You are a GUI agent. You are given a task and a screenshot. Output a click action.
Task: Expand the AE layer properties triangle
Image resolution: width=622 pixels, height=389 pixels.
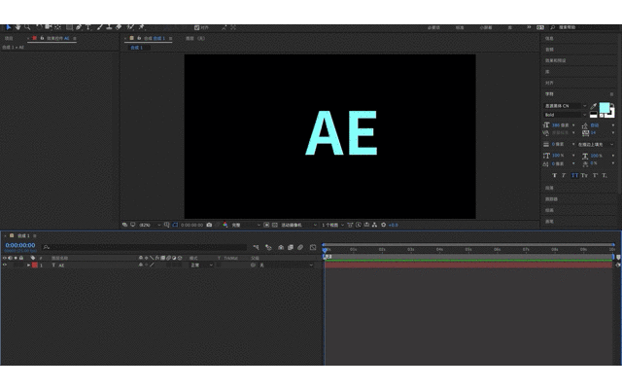[28, 265]
